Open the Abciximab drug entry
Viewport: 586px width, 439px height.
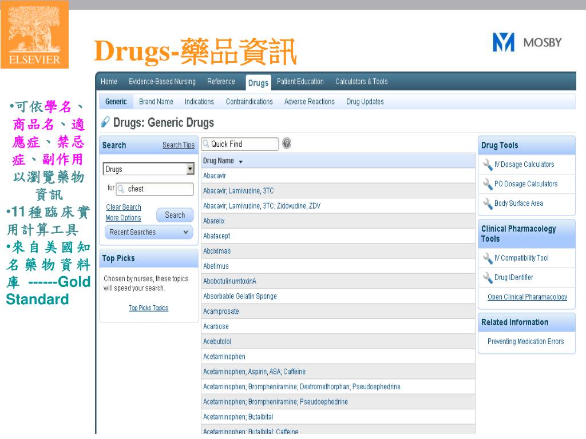(x=217, y=251)
